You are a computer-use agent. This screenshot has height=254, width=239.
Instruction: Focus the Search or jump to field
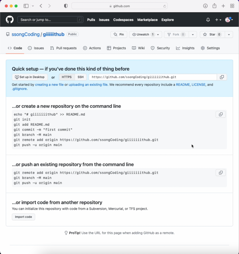(50, 20)
